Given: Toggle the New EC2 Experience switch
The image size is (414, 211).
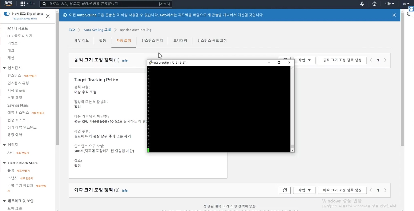Looking at the screenshot, I should tap(7, 14).
